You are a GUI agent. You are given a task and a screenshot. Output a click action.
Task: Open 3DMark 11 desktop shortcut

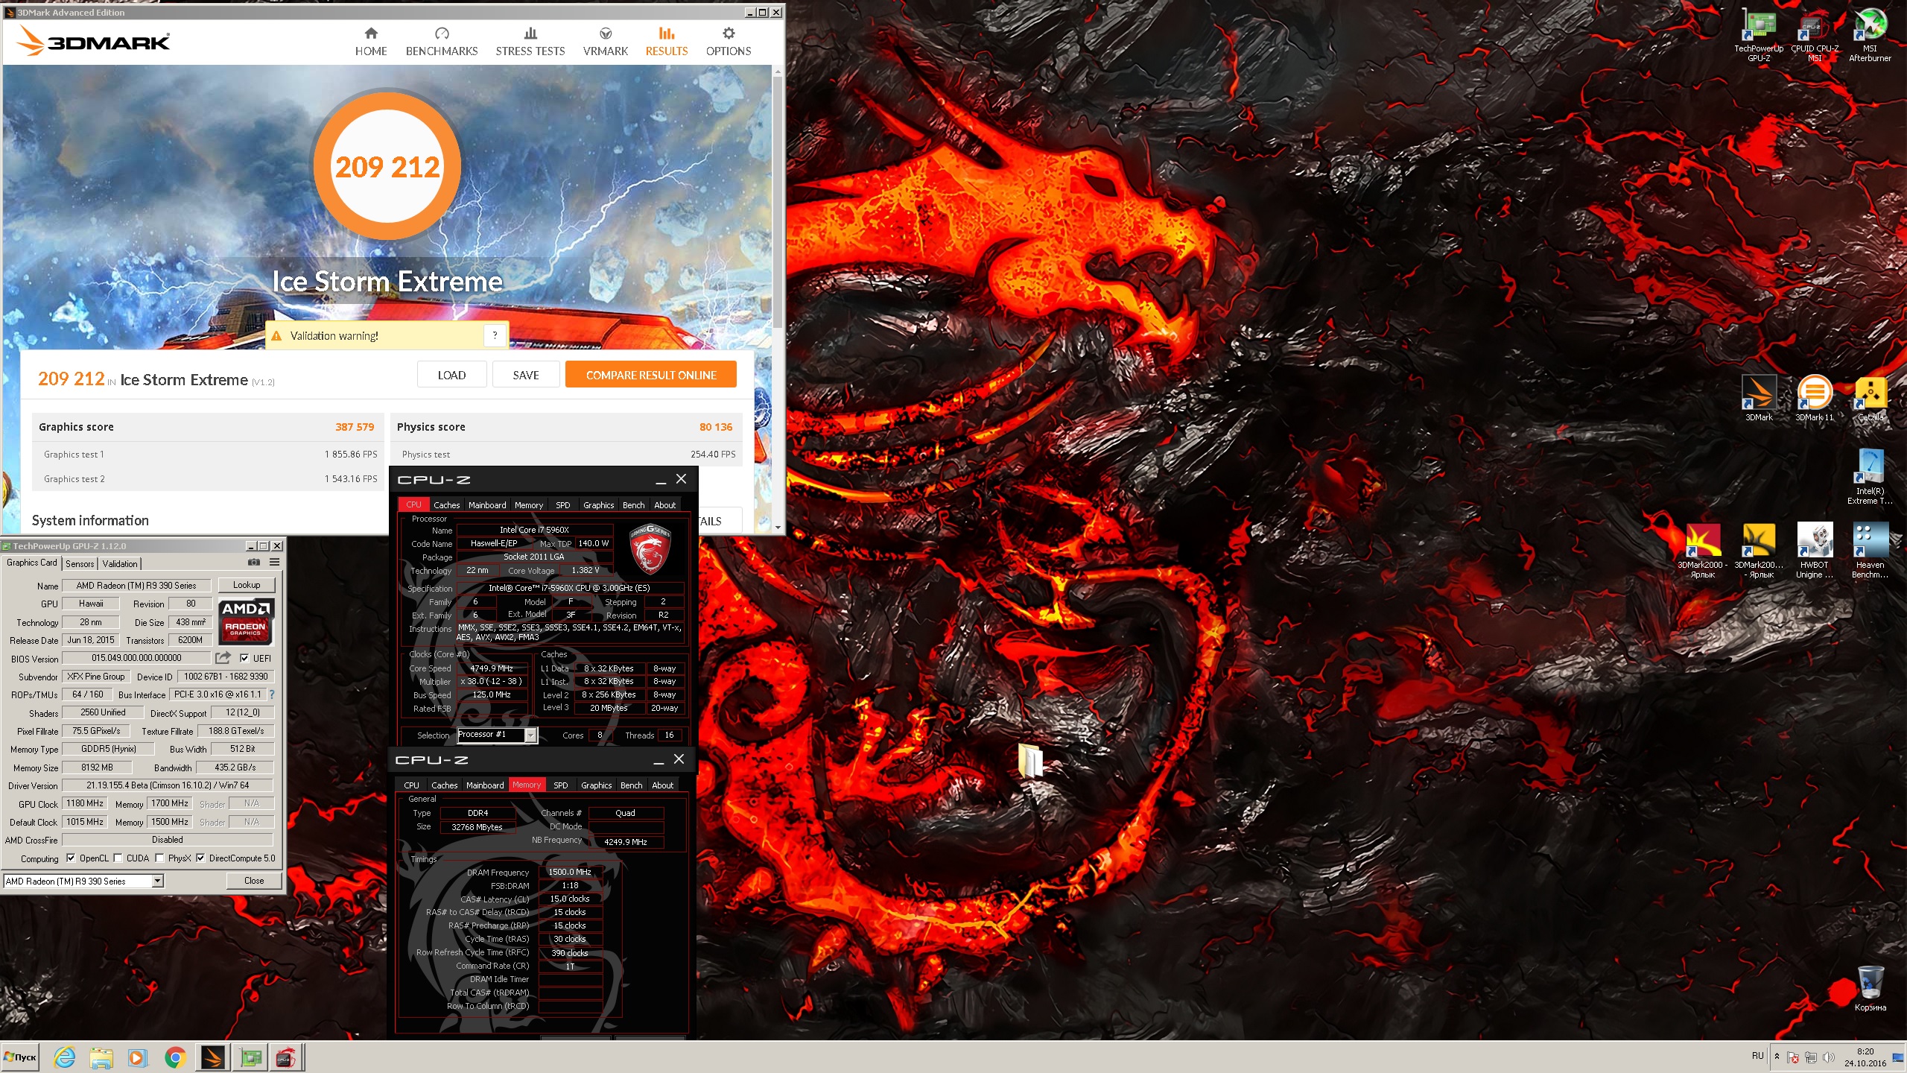tap(1814, 398)
